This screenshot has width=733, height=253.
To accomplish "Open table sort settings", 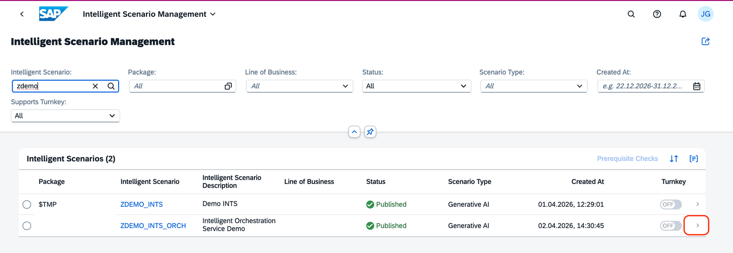I will [674, 159].
